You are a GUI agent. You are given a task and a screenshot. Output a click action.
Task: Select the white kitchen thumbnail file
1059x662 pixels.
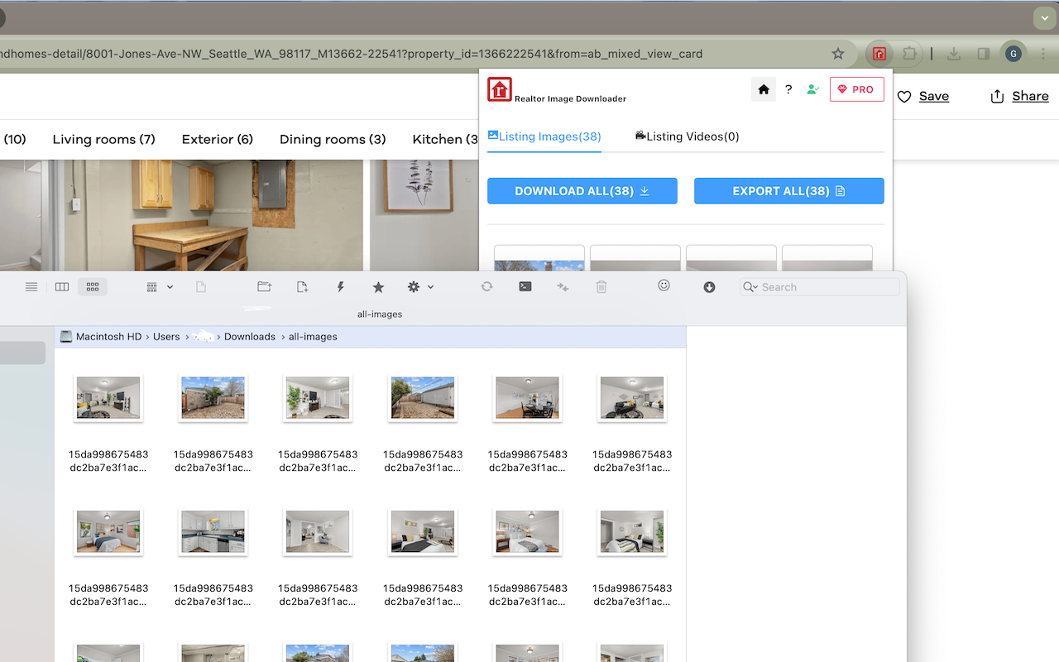click(213, 531)
